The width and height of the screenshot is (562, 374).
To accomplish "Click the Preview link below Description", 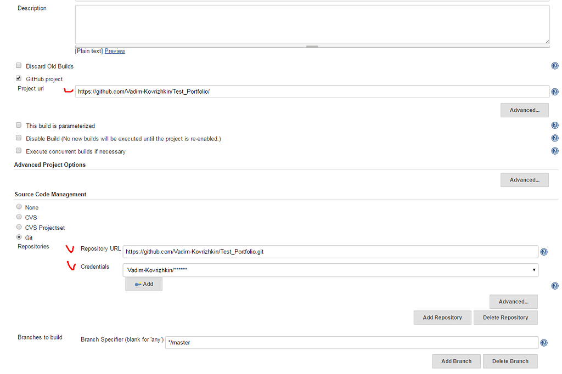I will tap(114, 50).
